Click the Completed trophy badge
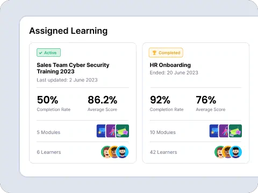 [x=166, y=53]
